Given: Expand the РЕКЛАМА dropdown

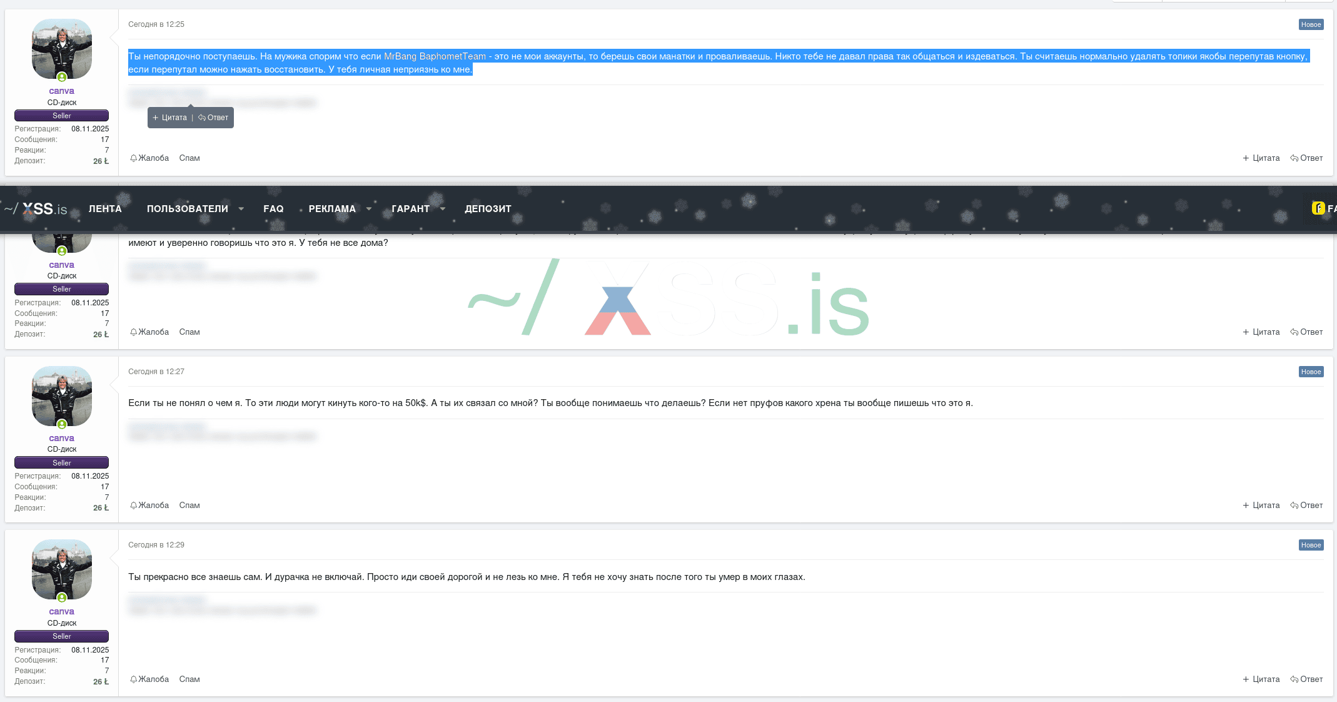Looking at the screenshot, I should [x=332, y=208].
